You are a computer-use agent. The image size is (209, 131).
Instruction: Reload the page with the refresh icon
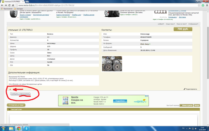coord(13,6)
